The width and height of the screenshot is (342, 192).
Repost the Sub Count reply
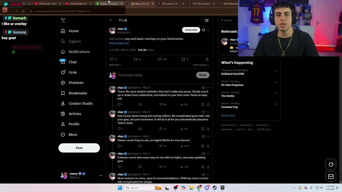point(140,129)
